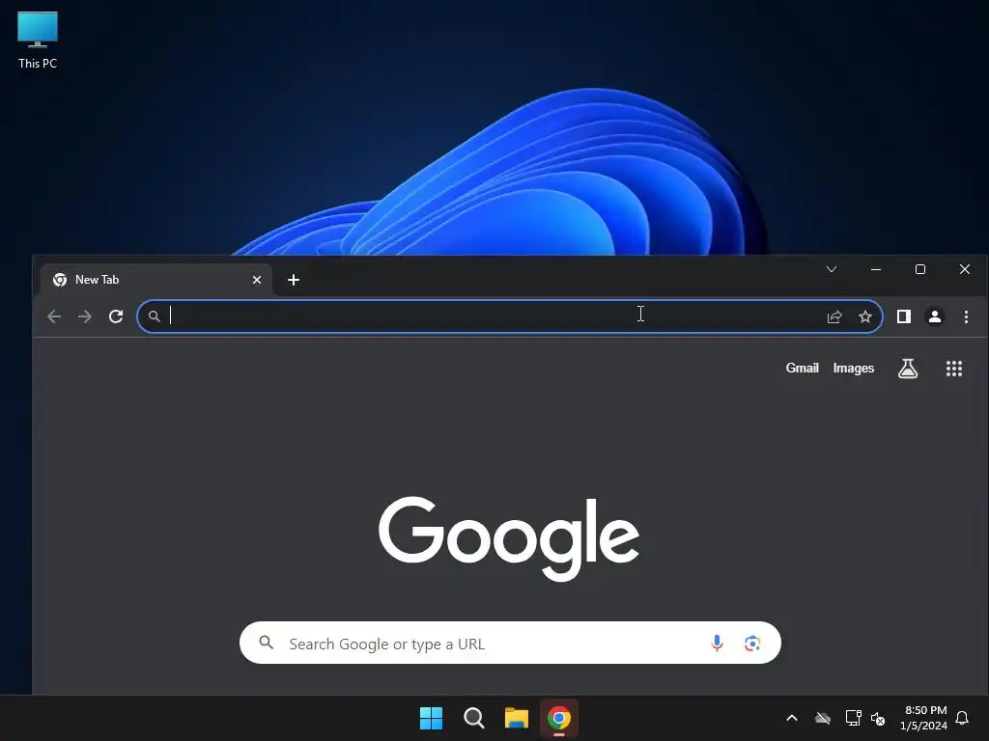Open the Gmail link
989x741 pixels.
803,368
